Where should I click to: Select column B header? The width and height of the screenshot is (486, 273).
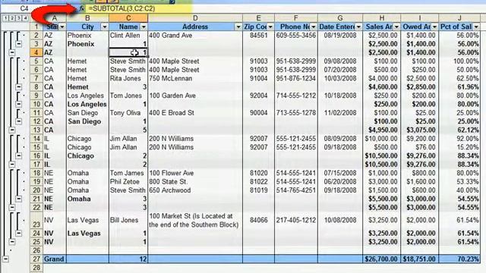88,18
